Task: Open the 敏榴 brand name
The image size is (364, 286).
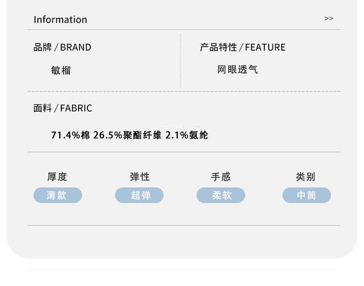Action: pyautogui.click(x=61, y=70)
